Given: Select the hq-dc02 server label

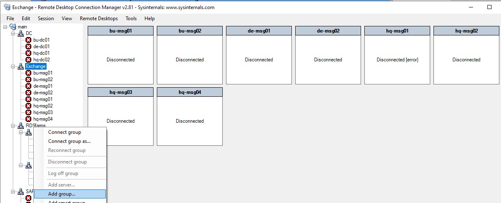Looking at the screenshot, I should (x=42, y=60).
